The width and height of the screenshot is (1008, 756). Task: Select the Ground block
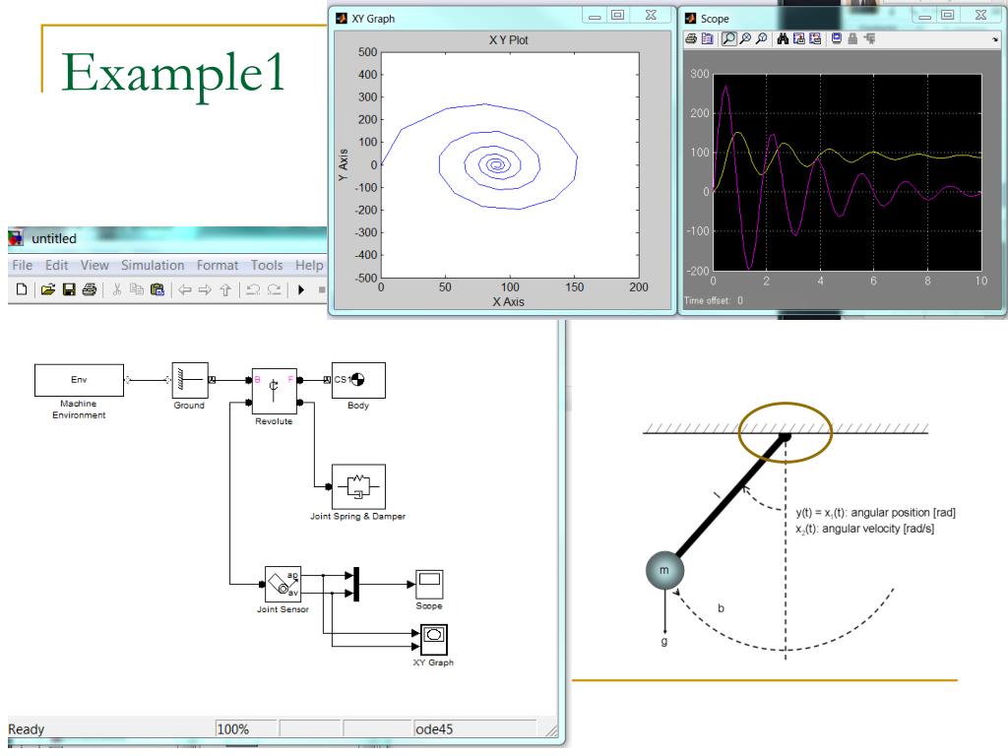190,380
